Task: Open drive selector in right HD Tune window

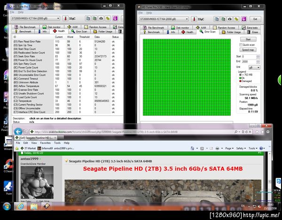Action: coord(164,19)
